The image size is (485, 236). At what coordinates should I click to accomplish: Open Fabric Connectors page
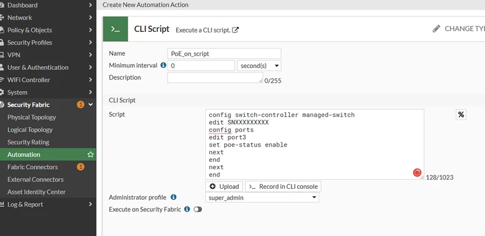point(33,167)
